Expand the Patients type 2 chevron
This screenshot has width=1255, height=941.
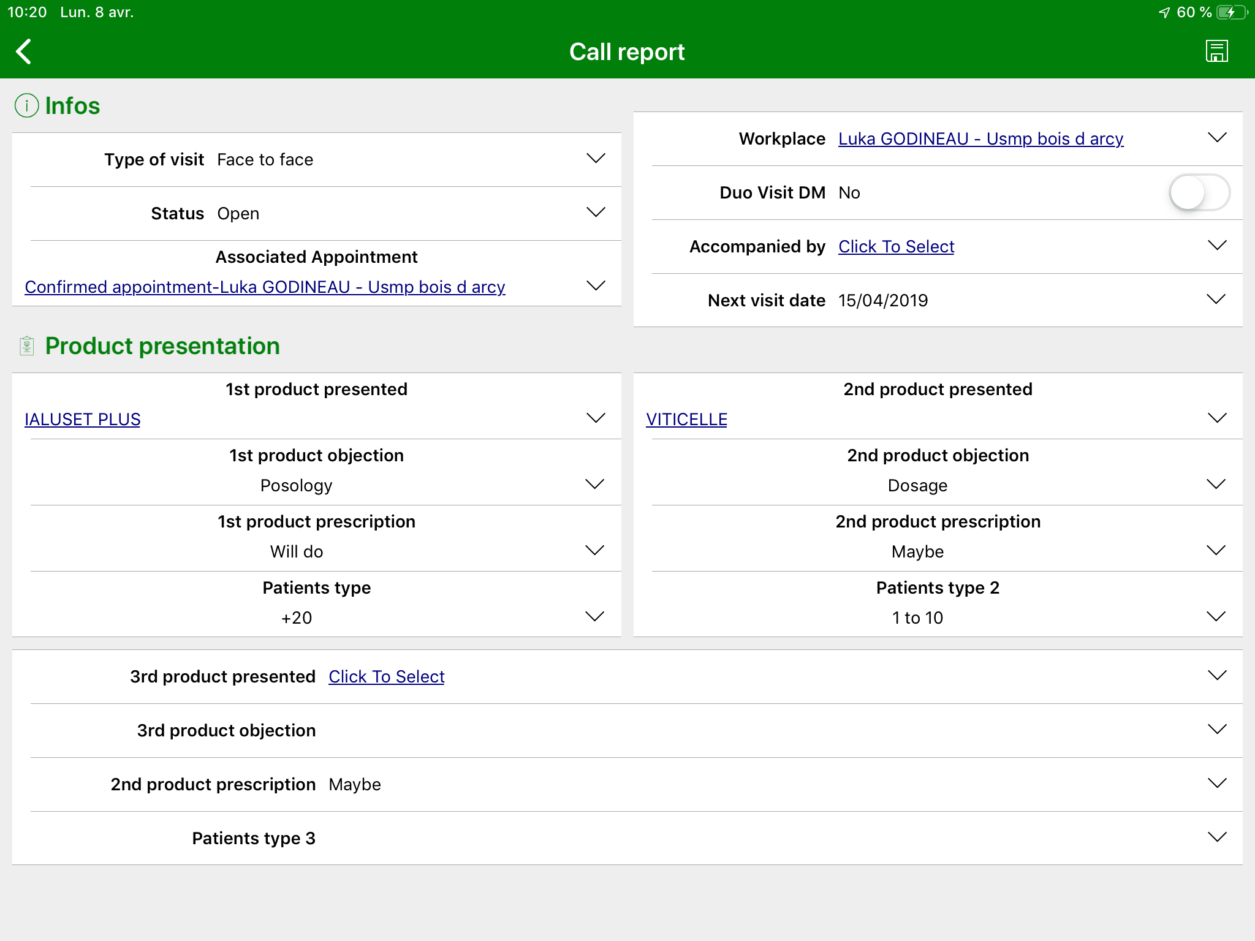[x=1216, y=617]
